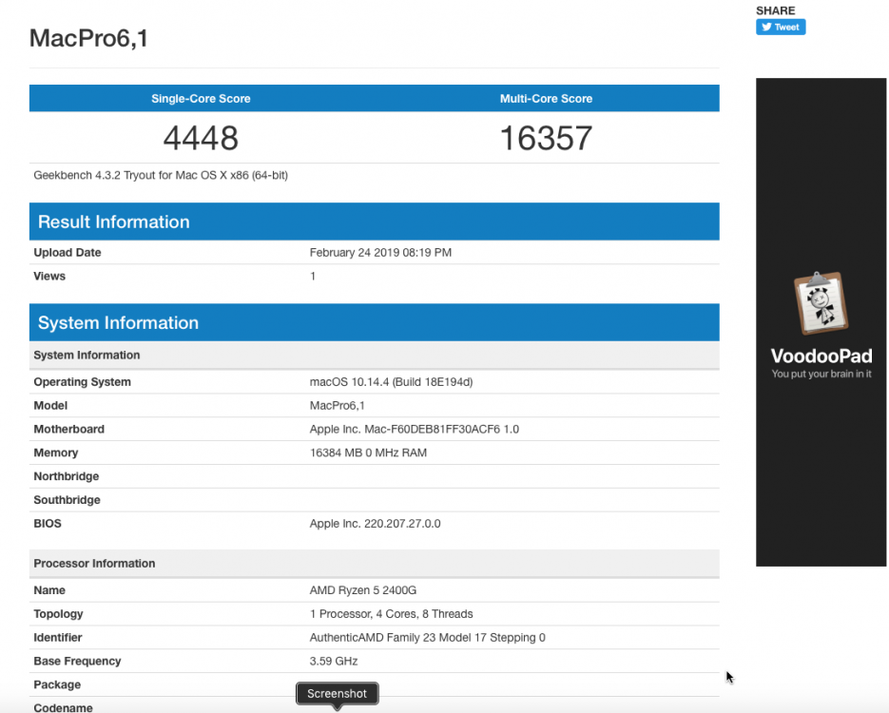Click the VoodooPad ad title text
Screen dimensions: 889x713
click(x=821, y=356)
